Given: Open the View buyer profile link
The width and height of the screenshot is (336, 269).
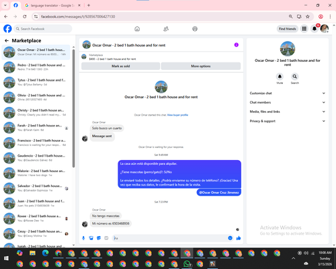Looking at the screenshot, I should coord(177,115).
